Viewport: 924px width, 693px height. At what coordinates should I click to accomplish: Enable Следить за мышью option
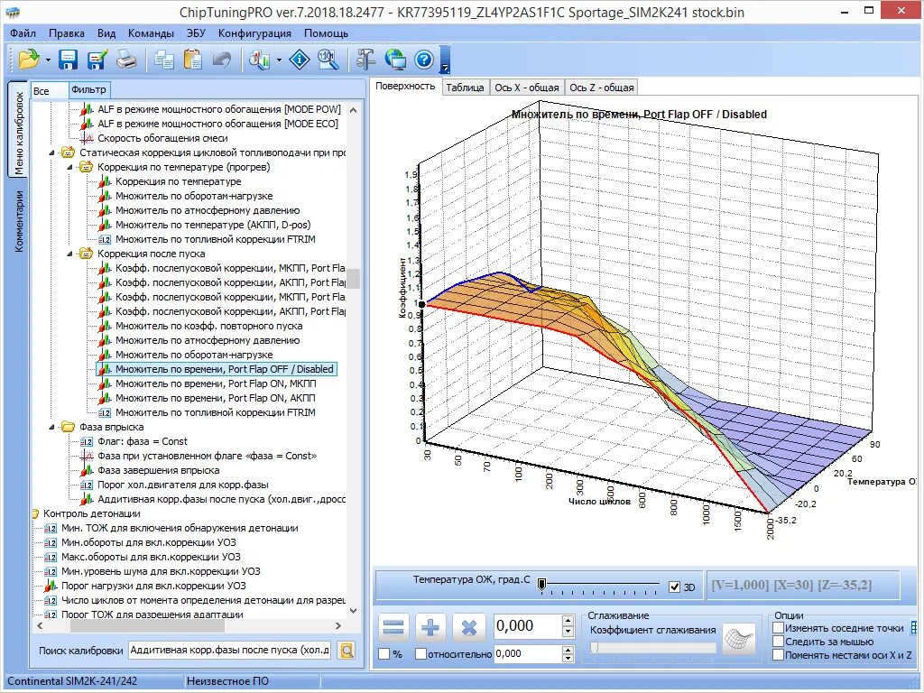(x=778, y=642)
